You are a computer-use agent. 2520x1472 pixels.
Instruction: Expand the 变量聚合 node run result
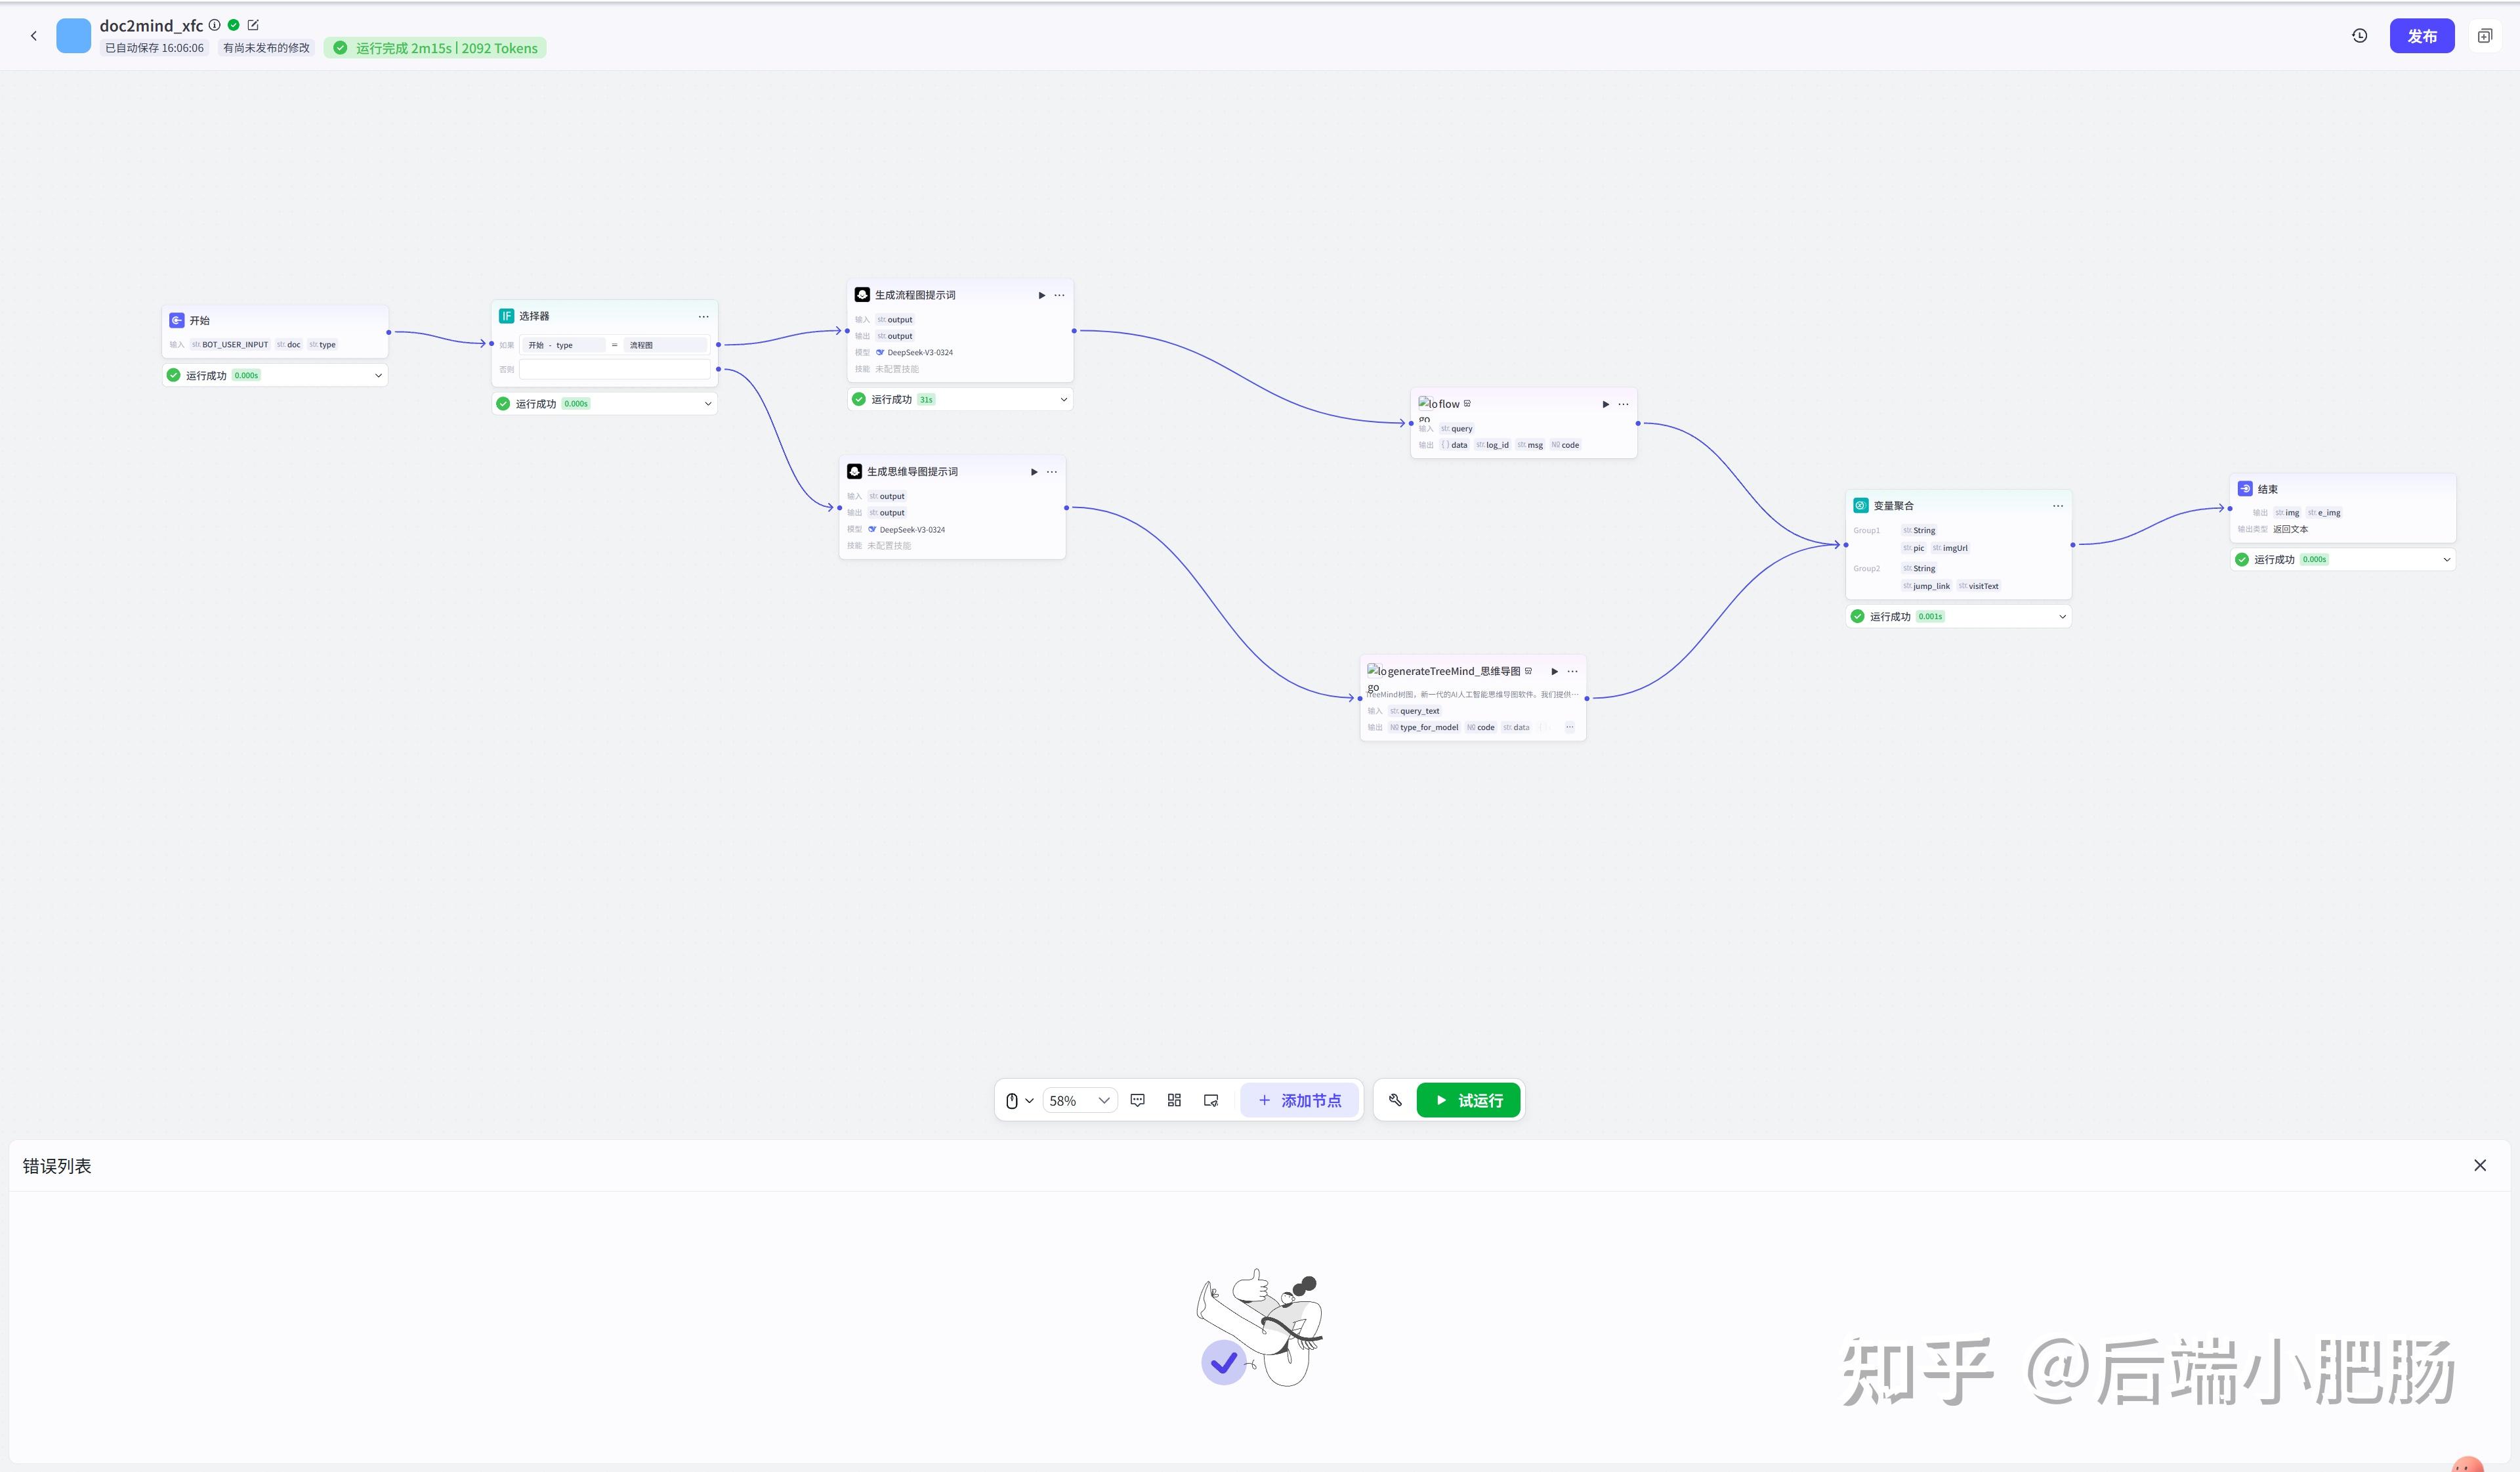pyautogui.click(x=2062, y=617)
